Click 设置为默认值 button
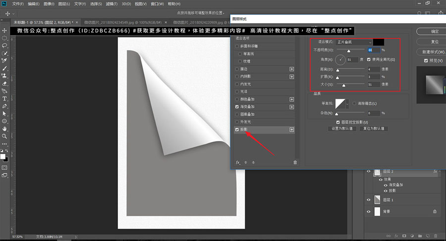 point(341,129)
